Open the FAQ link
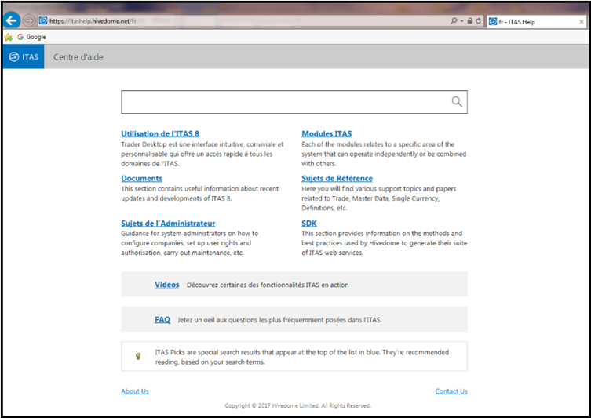This screenshot has width=591, height=418. click(162, 320)
